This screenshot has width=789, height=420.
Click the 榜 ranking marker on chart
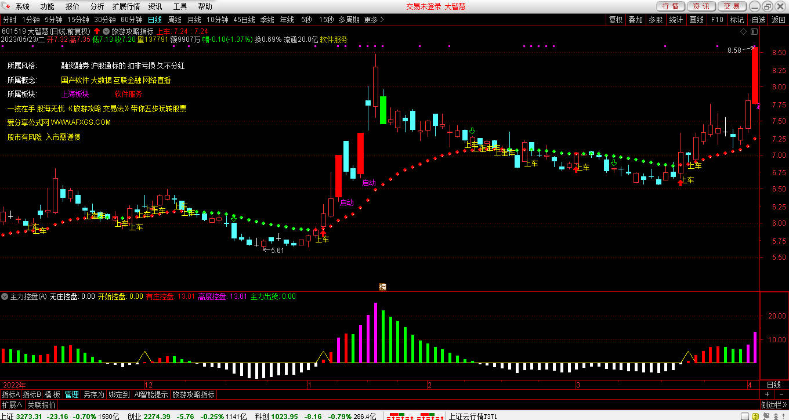382,287
